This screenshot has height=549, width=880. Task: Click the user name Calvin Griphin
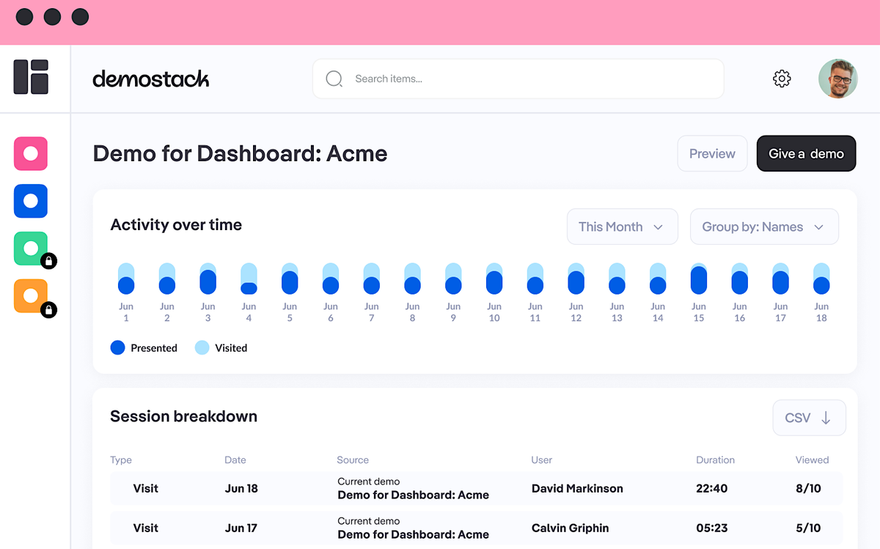(x=570, y=528)
